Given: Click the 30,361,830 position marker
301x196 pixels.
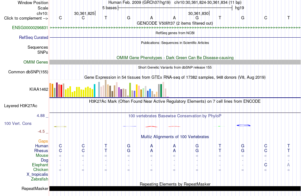Looking at the screenshot, I should click(x=198, y=13).
